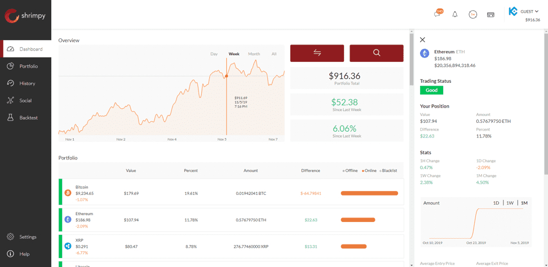Click the red rebalance arrows button
This screenshot has width=548, height=267.
click(317, 53)
